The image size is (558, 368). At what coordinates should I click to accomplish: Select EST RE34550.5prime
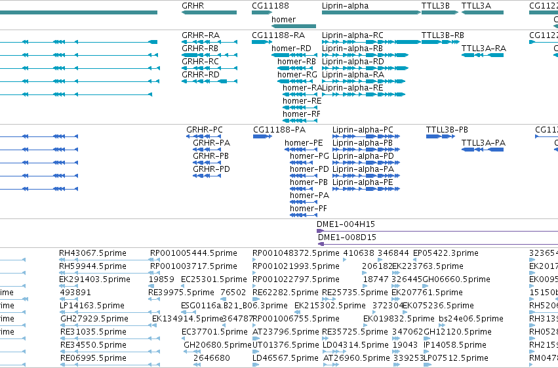coord(93,345)
